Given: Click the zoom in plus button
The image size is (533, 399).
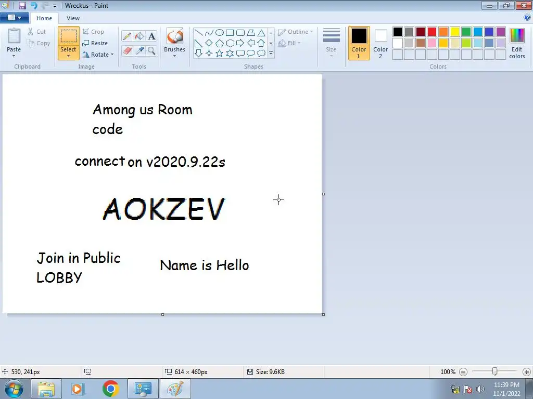Looking at the screenshot, I should click(527, 372).
